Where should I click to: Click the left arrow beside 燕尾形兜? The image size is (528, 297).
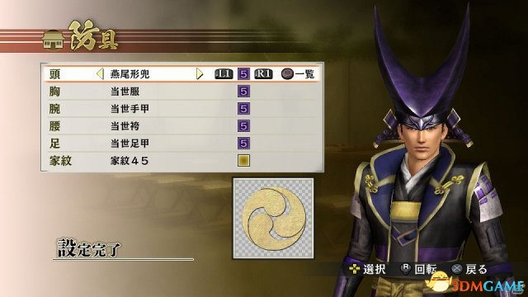pyautogui.click(x=100, y=73)
